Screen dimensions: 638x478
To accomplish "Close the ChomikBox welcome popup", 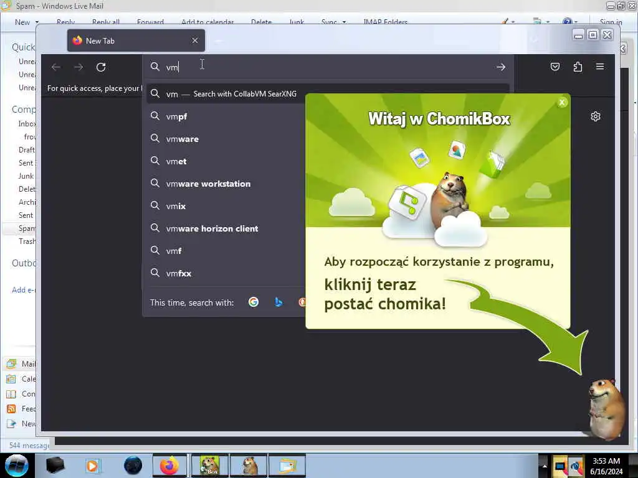I will [562, 103].
